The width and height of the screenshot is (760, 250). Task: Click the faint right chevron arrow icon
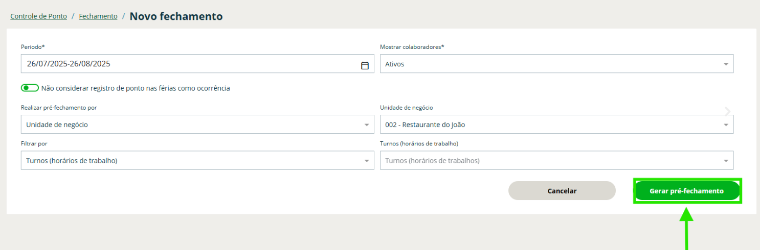pos(727,111)
